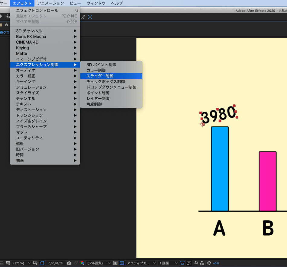Toggle the 3D glasses preview icon
The width and height of the screenshot is (287, 267).
coord(8,263)
